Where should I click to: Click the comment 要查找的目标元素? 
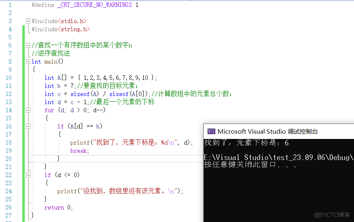(107, 86)
